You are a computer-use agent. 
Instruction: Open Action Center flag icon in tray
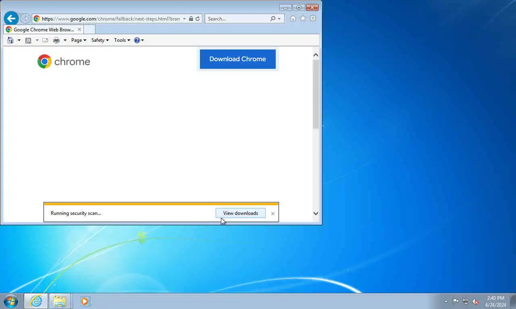pyautogui.click(x=456, y=301)
